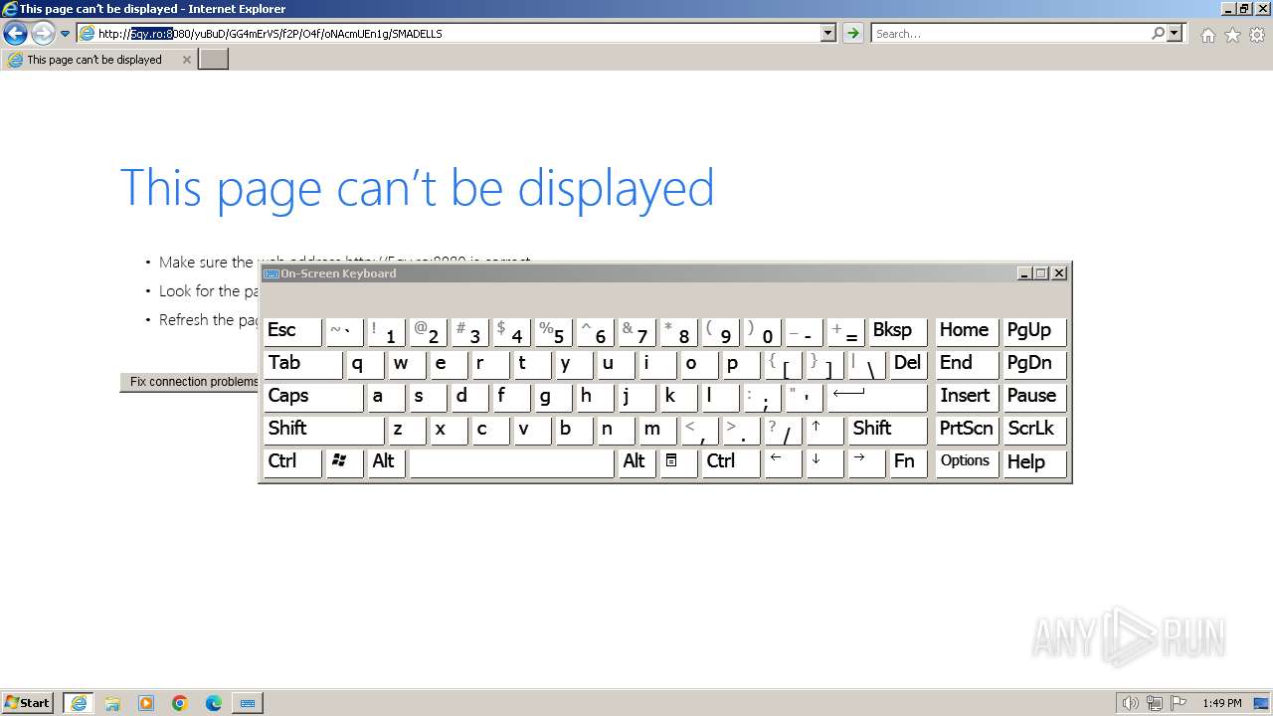Open Internet Explorer taskbar icon
1273x716 pixels.
point(79,703)
